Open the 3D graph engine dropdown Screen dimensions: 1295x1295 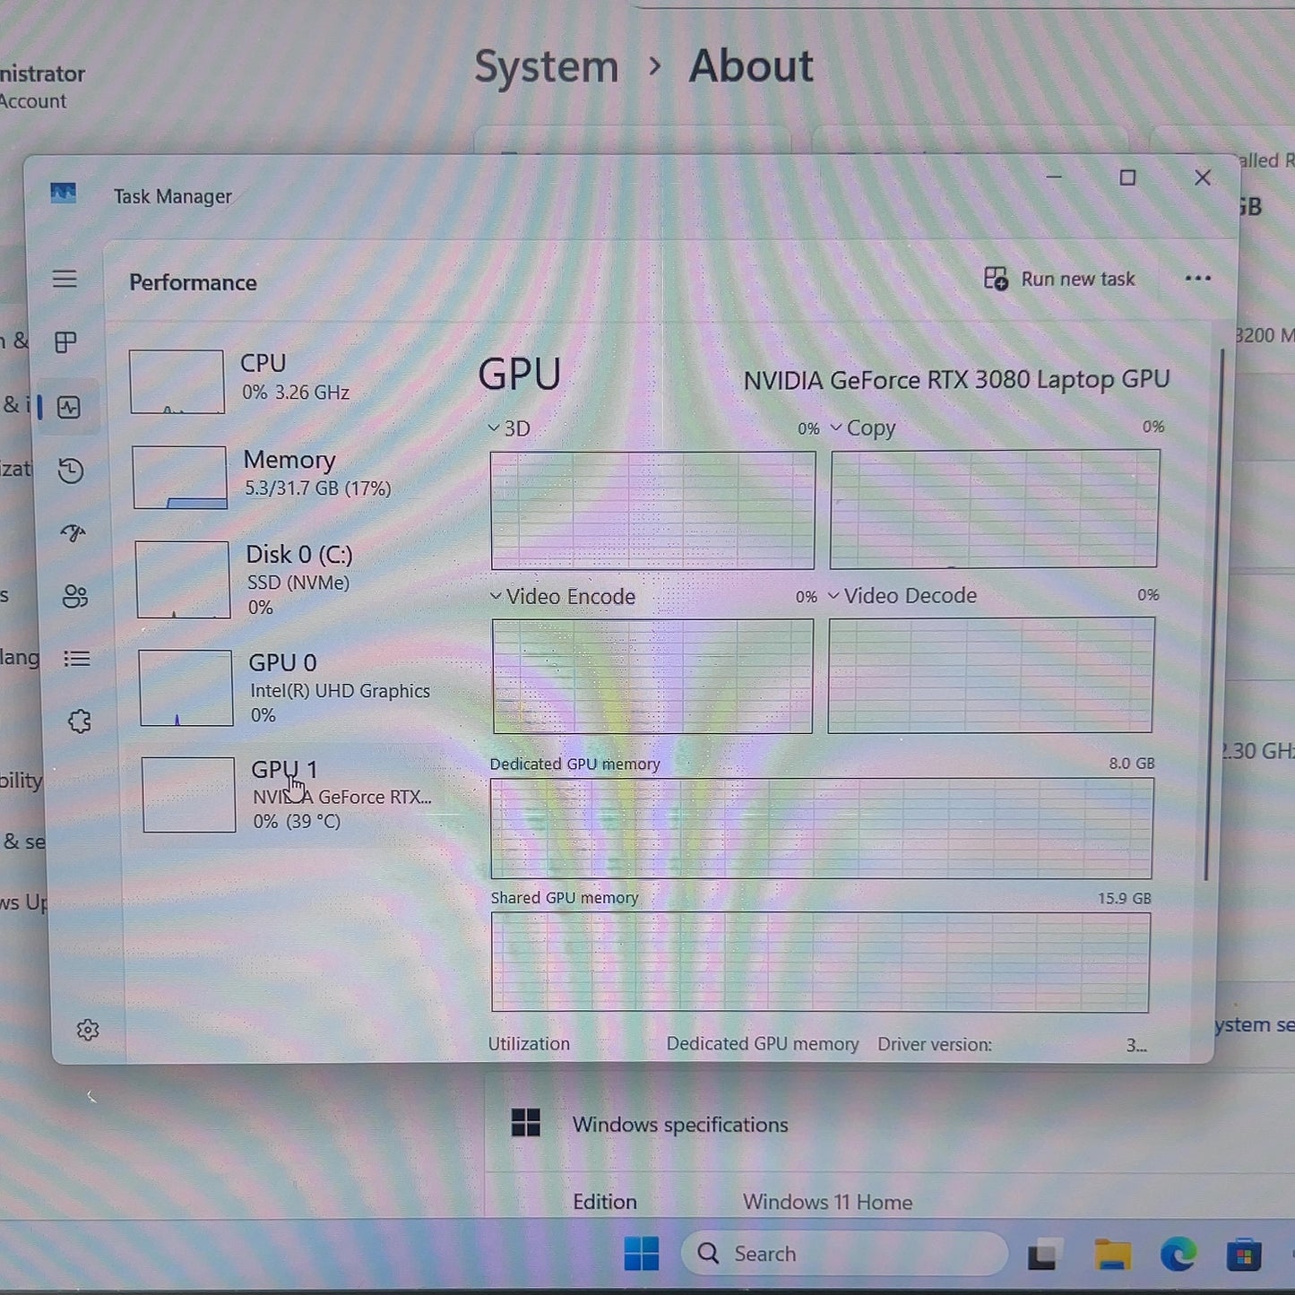(509, 428)
